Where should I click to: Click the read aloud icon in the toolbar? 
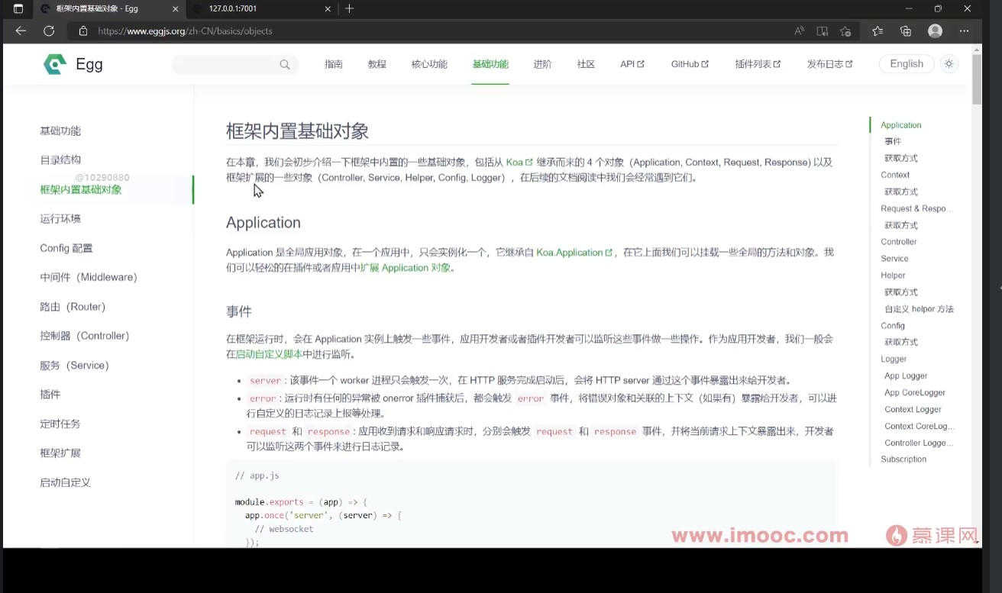coord(799,31)
